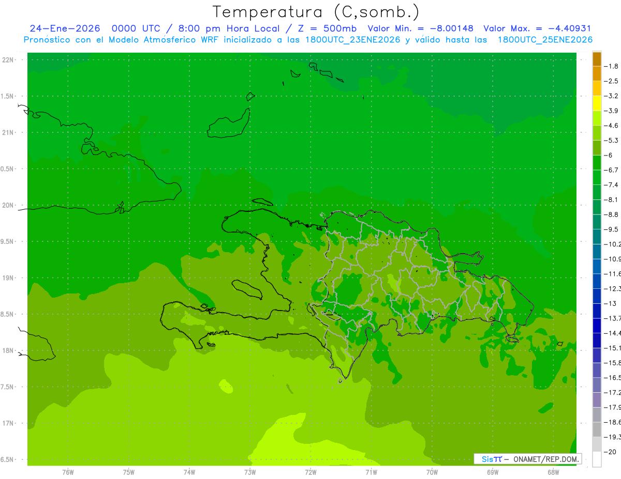Click the -5.3 color scale value
621x479 pixels.
pos(611,140)
